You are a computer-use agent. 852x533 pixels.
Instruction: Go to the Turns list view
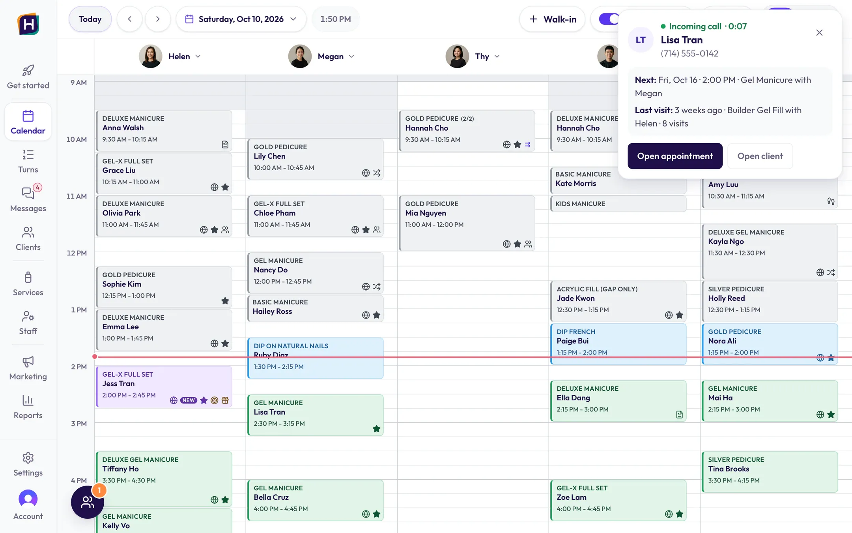[x=28, y=161]
